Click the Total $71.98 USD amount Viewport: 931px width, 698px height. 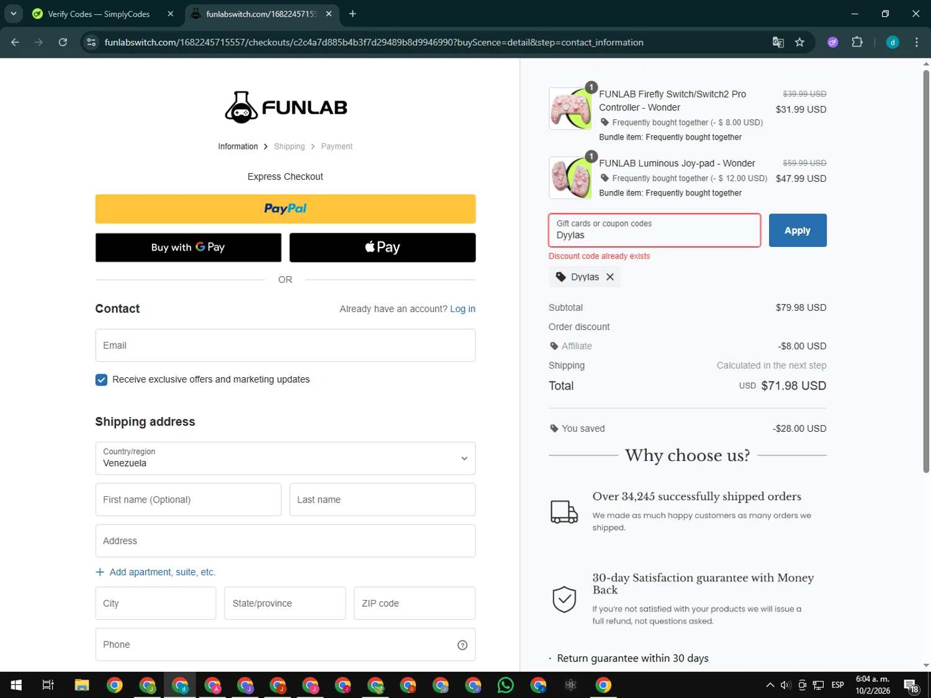click(794, 386)
